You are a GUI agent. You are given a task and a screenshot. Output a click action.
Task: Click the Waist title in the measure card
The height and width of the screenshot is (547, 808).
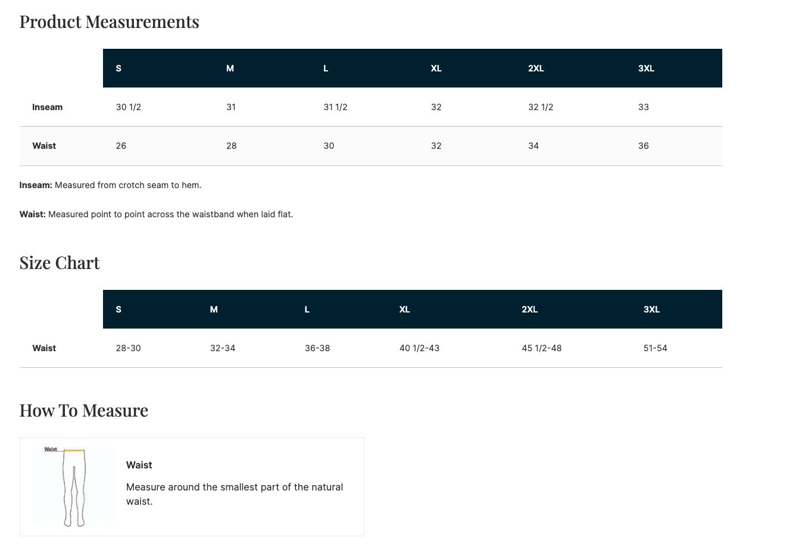139,465
